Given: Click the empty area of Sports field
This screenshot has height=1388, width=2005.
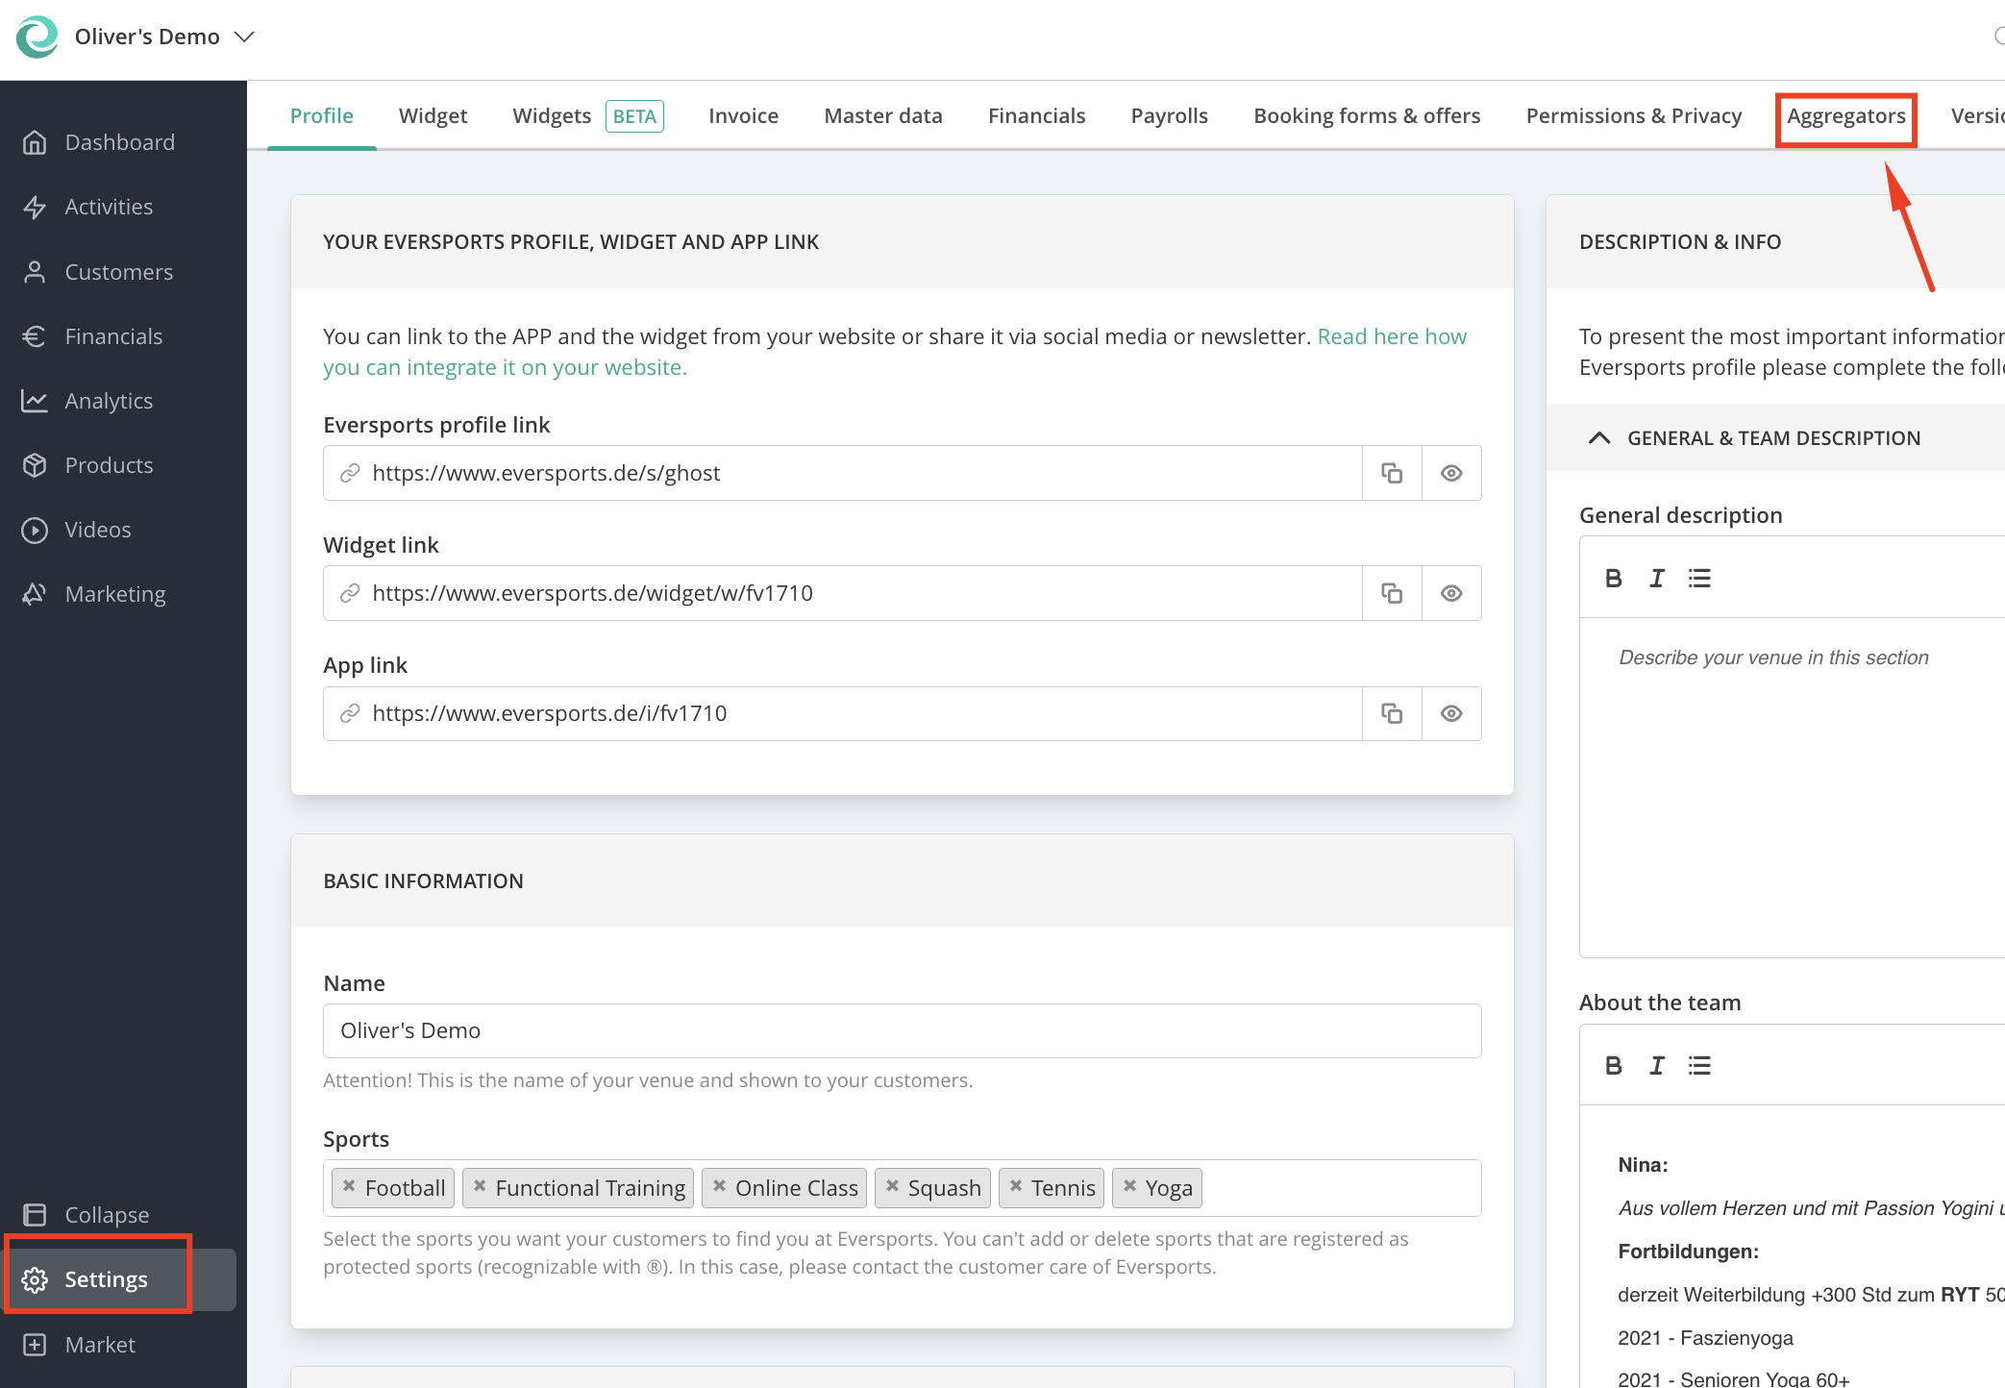Looking at the screenshot, I should [x=1341, y=1188].
